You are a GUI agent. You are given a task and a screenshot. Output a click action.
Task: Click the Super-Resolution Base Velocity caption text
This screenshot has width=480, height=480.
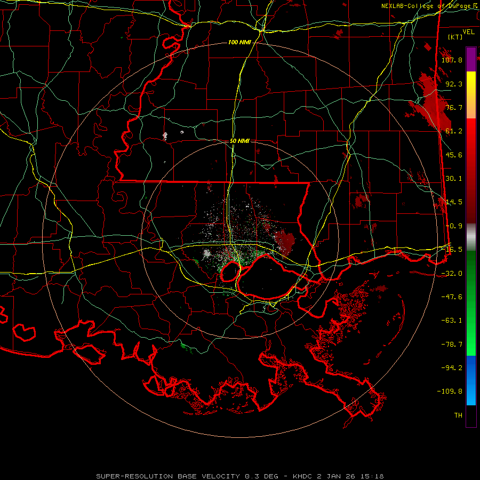(239, 476)
